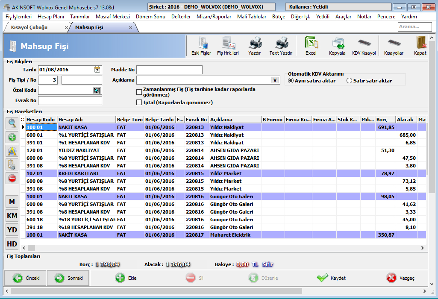
Task: Open Eski Fişler toolbar icon
Action: point(201,46)
